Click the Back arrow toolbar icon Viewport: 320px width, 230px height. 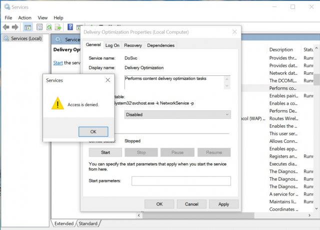(x=6, y=27)
